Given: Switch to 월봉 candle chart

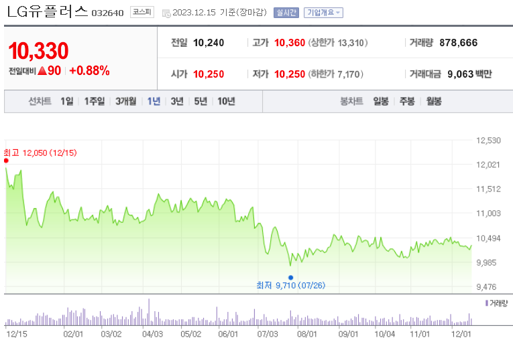Looking at the screenshot, I should (x=434, y=101).
